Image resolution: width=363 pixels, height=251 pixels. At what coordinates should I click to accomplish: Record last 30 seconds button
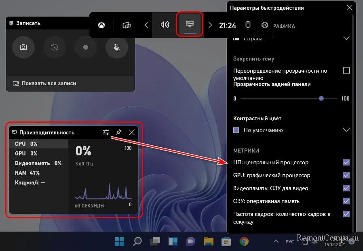(x=55, y=47)
